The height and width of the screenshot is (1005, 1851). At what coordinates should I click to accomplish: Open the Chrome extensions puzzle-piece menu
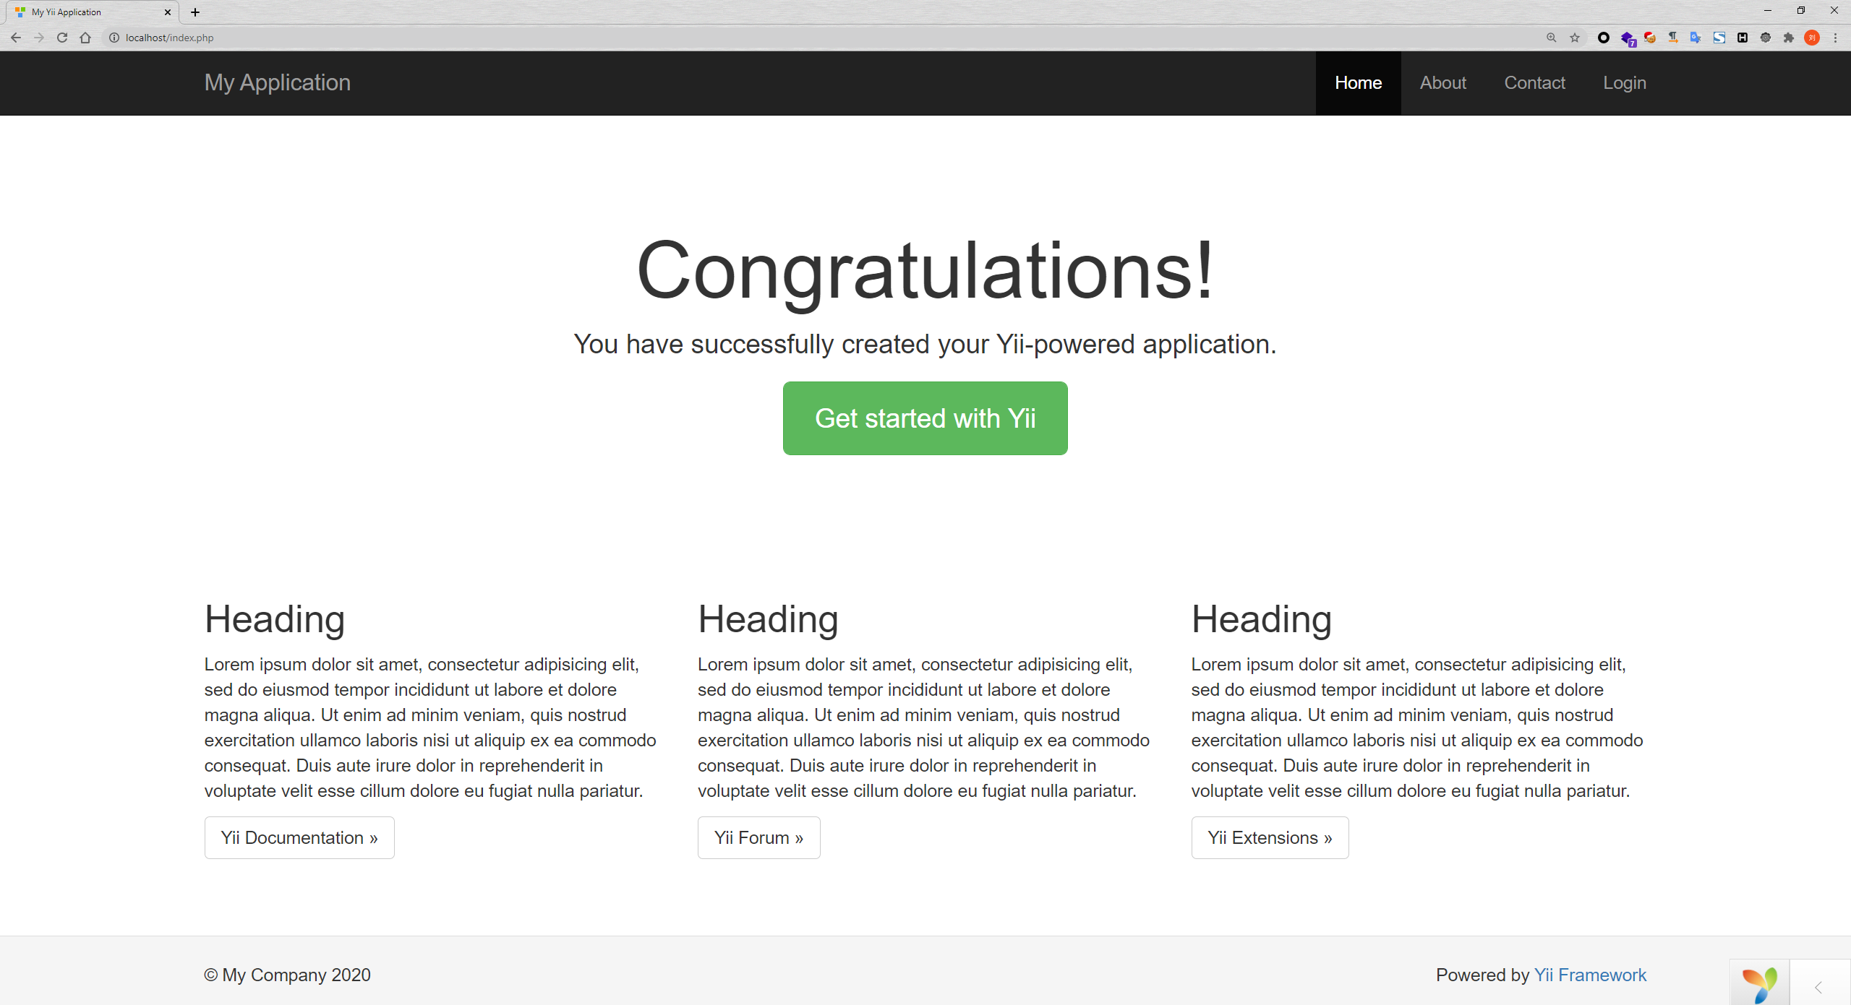1789,38
